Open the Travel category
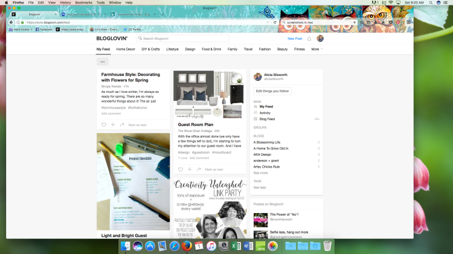This screenshot has width=453, height=254. point(248,49)
